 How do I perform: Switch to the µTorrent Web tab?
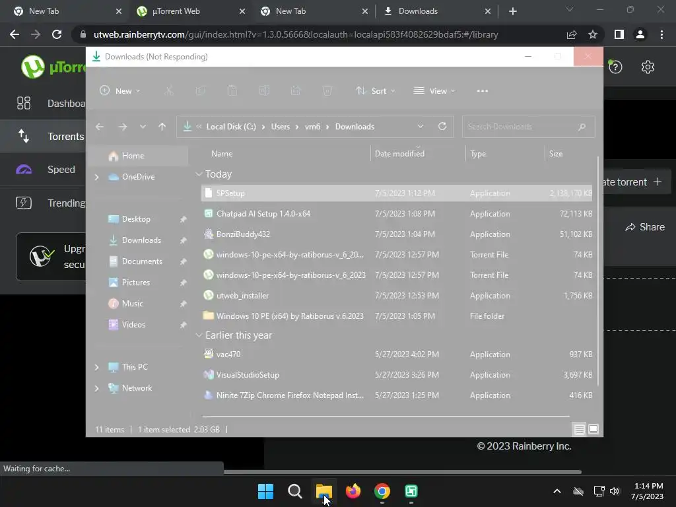[191, 11]
